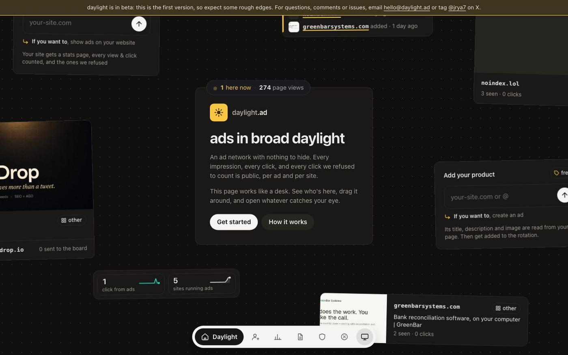Click the sparkline in sites running ads tile
The width and height of the screenshot is (568, 355).
220,280
